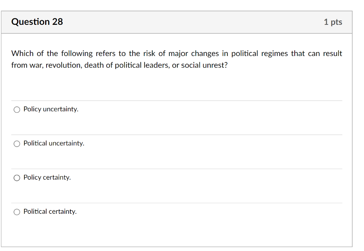Click the Policy uncertainty answer label
Image resolution: width=364 pixels, height=251 pixels.
(x=50, y=109)
